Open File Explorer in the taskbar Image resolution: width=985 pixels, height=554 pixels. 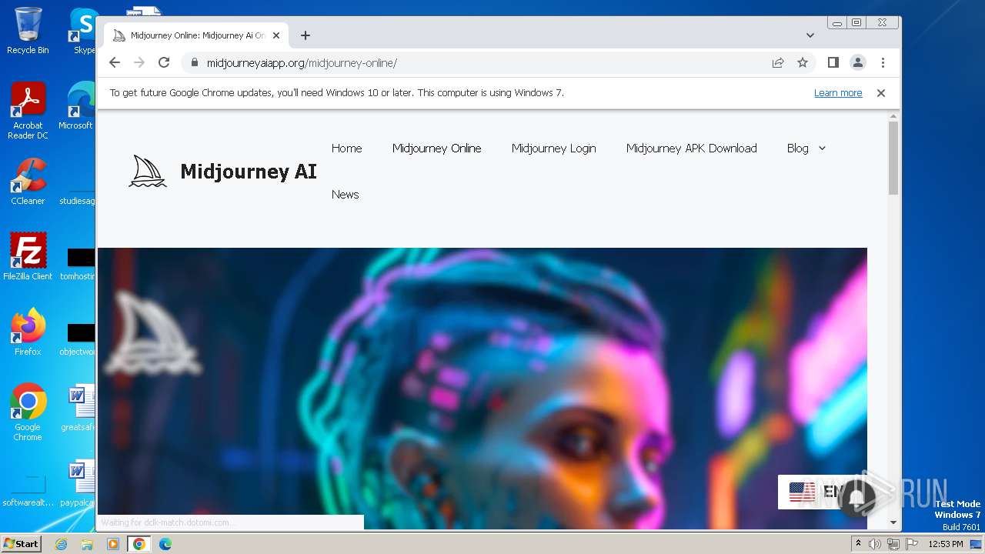87,544
